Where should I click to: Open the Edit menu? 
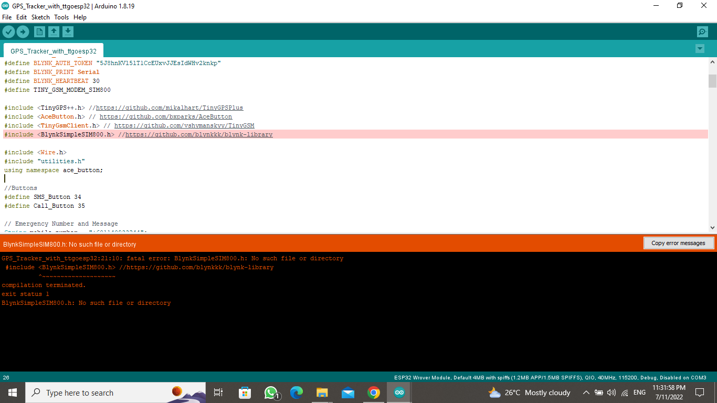click(x=22, y=17)
